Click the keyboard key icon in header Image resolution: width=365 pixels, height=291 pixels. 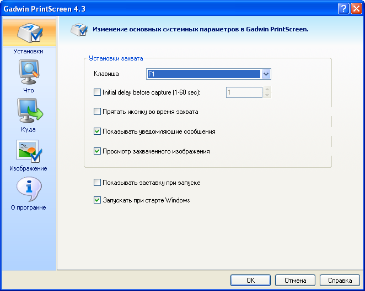(x=79, y=30)
